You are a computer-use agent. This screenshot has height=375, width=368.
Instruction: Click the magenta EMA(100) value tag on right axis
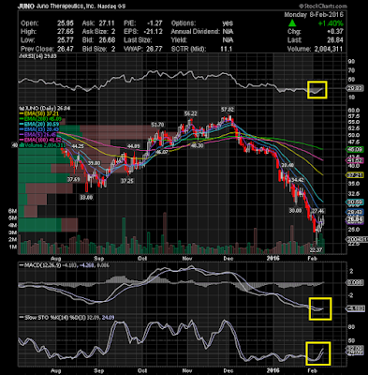(355, 160)
